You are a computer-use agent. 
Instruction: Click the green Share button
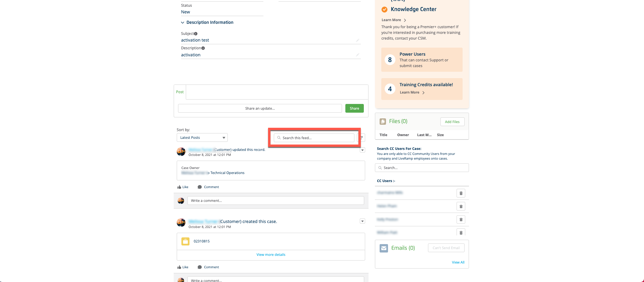click(354, 108)
